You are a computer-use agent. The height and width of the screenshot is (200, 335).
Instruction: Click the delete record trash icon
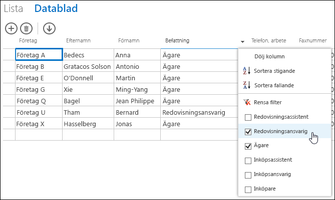26,28
